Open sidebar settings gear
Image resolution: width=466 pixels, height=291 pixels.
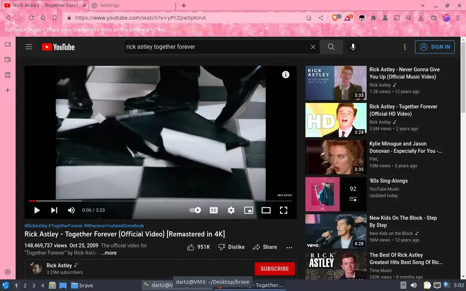point(8,272)
